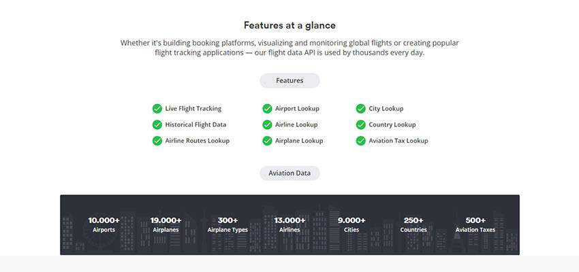Image resolution: width=579 pixels, height=272 pixels.
Task: Click the checkmark icon next to Airport Lookup
Action: 267,108
